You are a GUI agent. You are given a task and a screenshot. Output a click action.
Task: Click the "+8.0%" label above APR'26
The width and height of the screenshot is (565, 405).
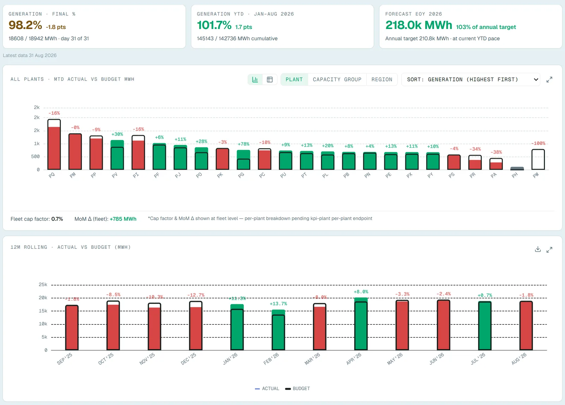pyautogui.click(x=361, y=292)
